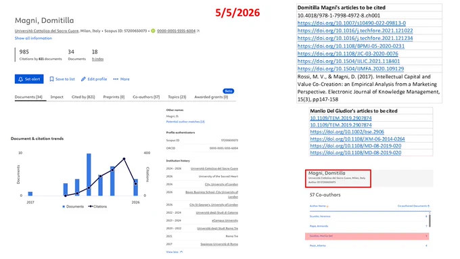Open the More ellipsis menu

122,79
